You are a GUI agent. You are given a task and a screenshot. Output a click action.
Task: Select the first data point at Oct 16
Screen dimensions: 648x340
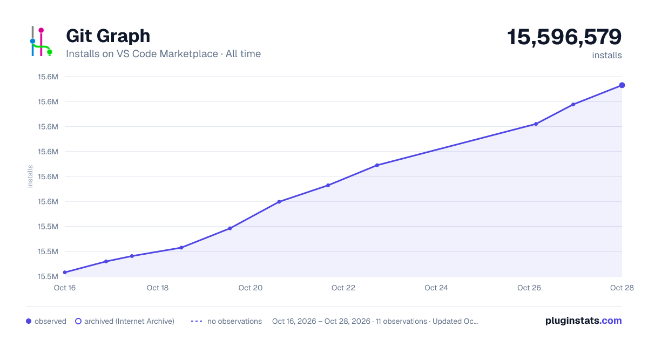(65, 273)
